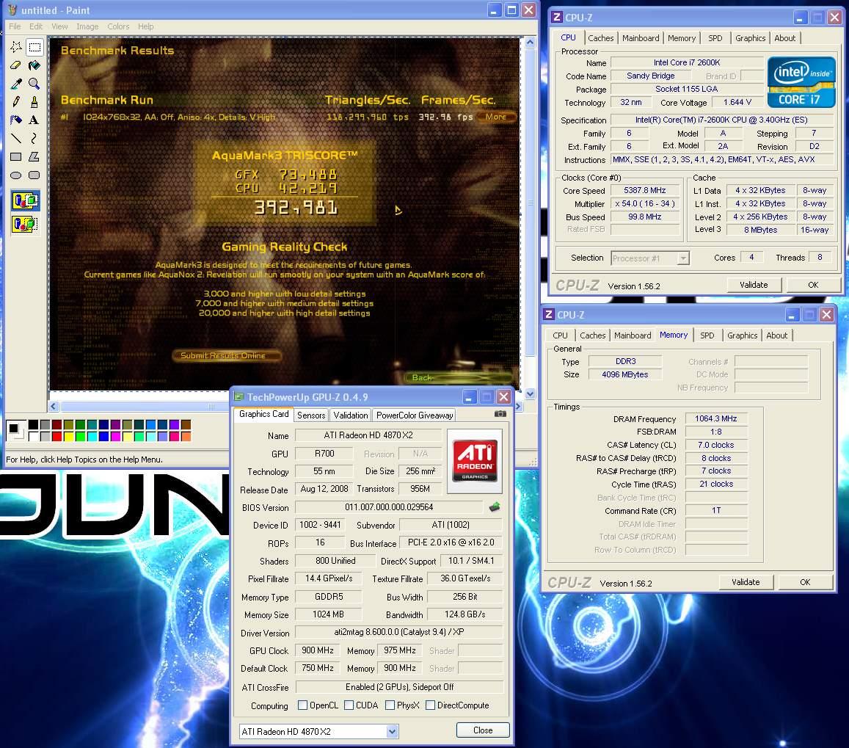Select the rectangular Select tool in Paint

[34, 47]
